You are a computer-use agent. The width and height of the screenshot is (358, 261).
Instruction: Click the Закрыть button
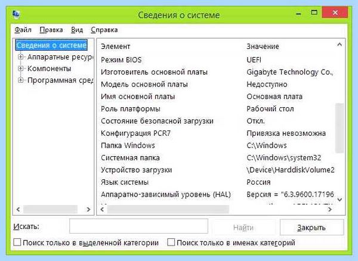[x=311, y=227]
